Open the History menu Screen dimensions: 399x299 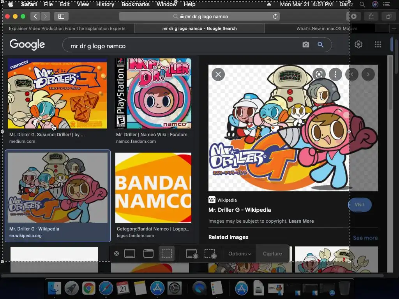tap(105, 4)
